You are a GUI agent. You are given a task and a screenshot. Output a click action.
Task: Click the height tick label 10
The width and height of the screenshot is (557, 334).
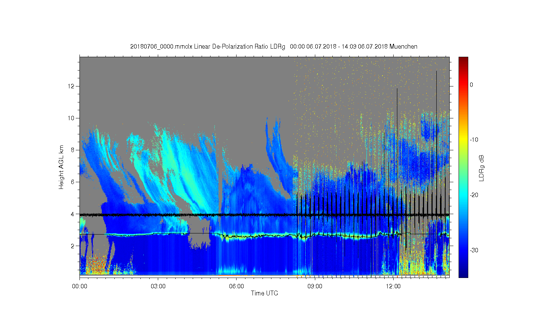[x=71, y=118]
